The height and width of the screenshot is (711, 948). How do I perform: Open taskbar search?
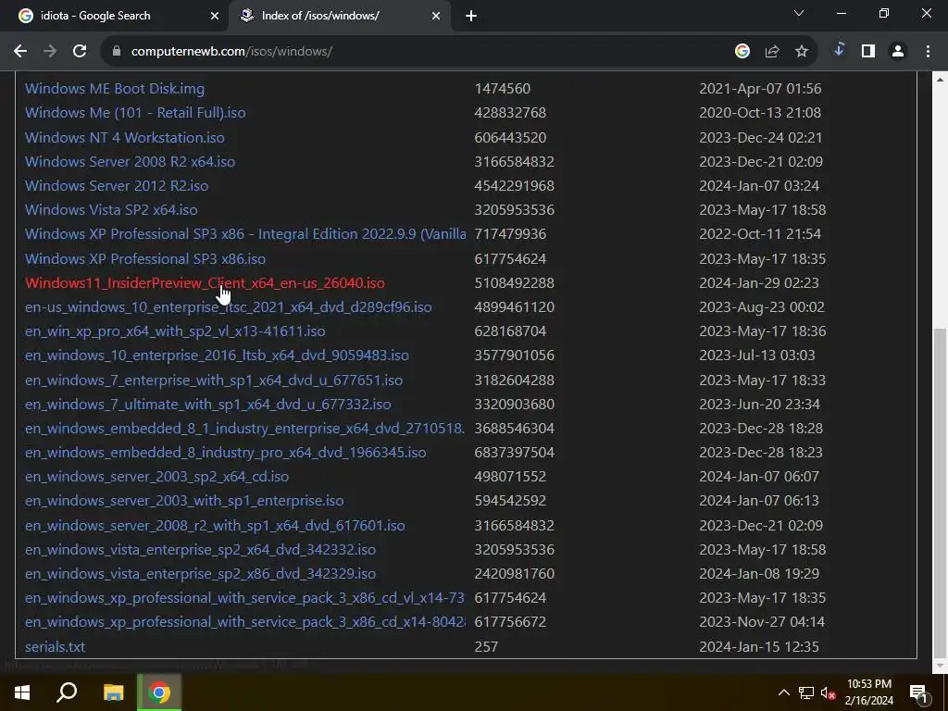[x=67, y=692]
